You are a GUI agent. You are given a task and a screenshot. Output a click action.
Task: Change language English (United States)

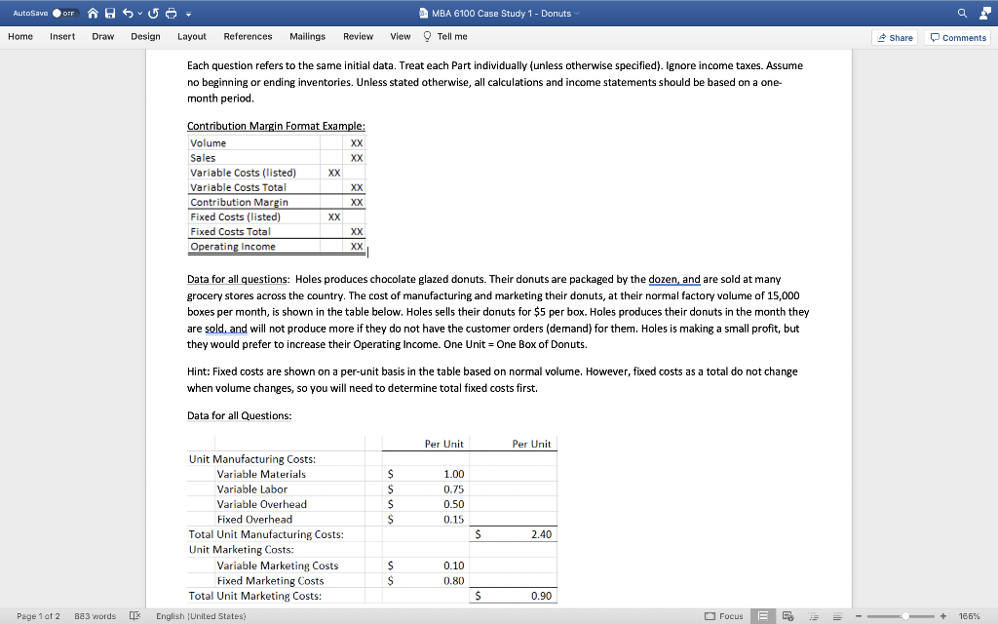pos(201,616)
